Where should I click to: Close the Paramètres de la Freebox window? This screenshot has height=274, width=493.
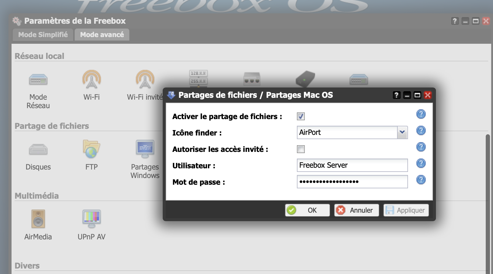[486, 21]
